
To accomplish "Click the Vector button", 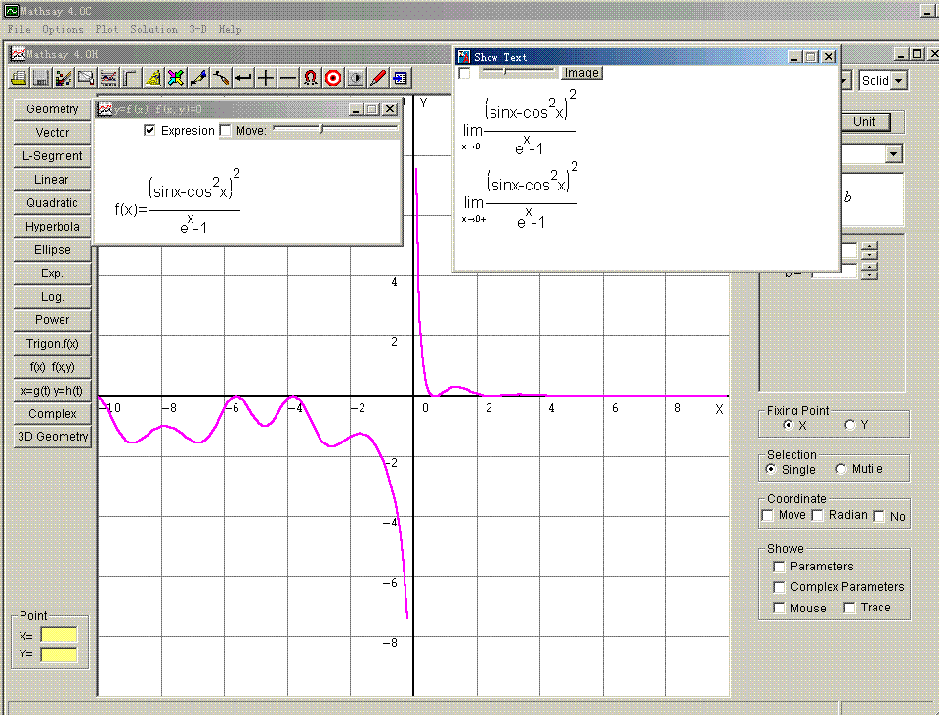I will [x=53, y=132].
